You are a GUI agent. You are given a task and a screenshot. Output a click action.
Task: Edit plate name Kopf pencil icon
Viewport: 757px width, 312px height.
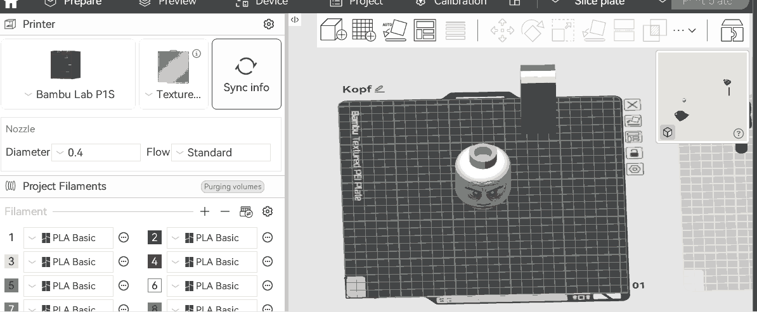pos(380,89)
